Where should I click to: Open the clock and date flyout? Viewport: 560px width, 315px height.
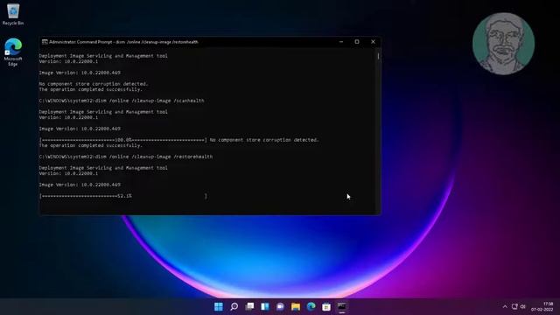point(542,306)
